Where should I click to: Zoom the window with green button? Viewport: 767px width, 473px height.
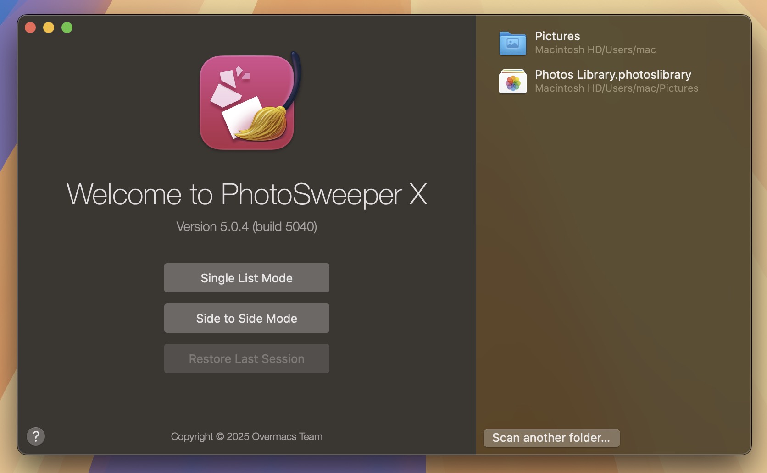67,27
